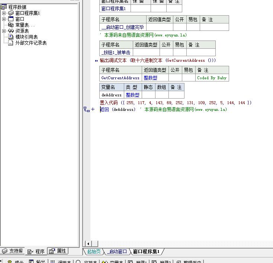The image size is (273, 263).
Task: Click subroutine name __启动窗口_创建完毕
Action: pos(123,27)
